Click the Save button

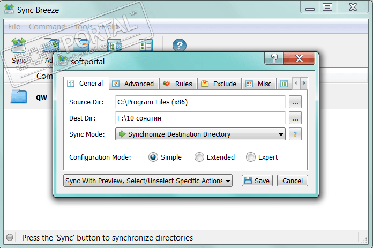[257, 181]
